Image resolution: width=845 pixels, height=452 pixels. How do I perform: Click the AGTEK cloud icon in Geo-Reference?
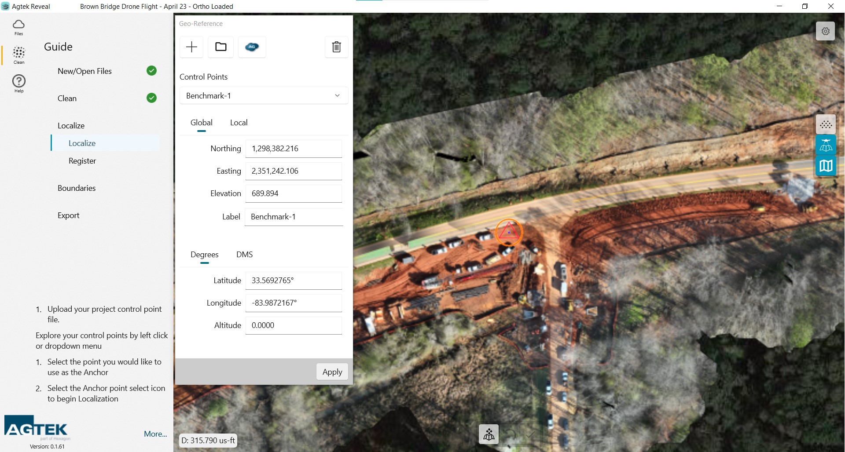(252, 47)
